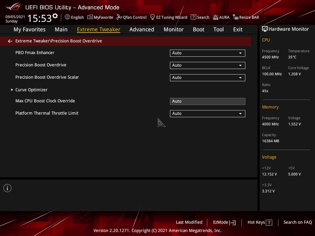Click the EZ Tuning Wizard bulb icon

(x=153, y=17)
